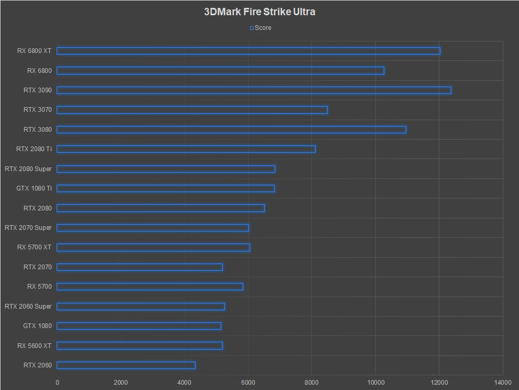Select the RTX 2060 axis label

point(37,365)
